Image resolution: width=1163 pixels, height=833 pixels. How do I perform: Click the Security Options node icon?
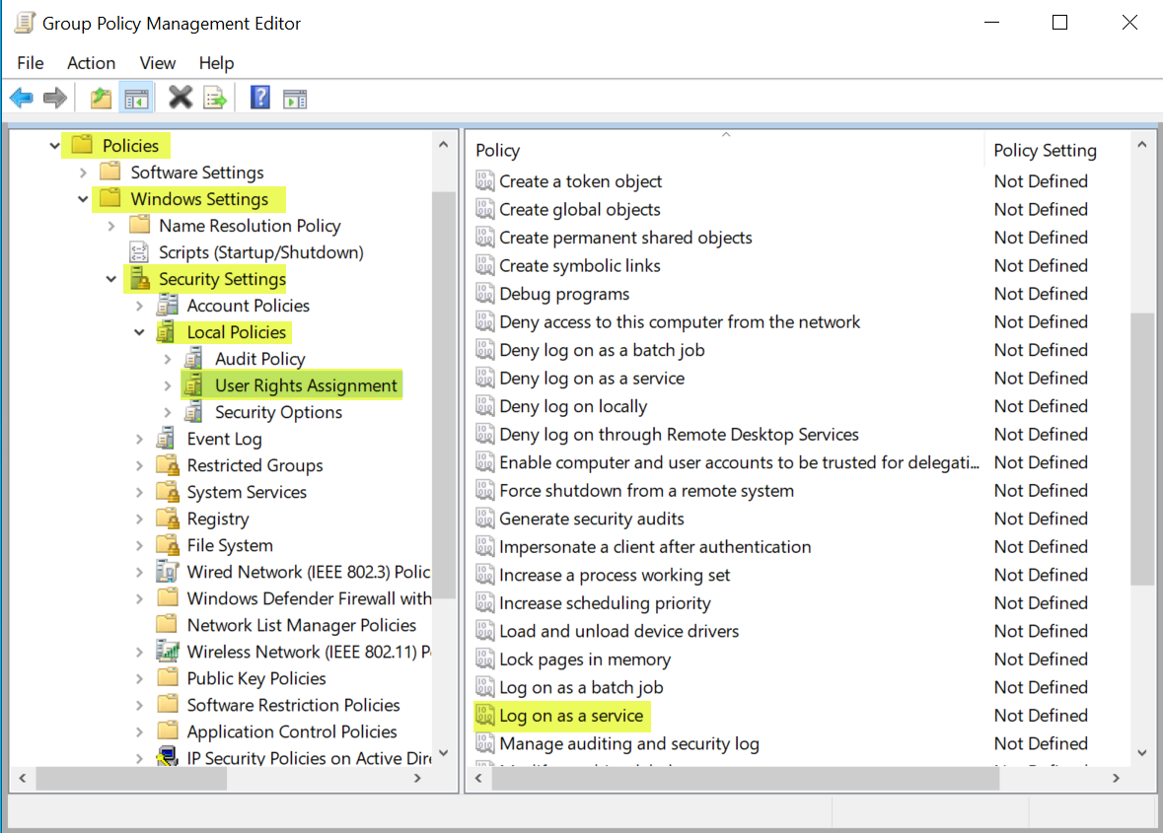coord(194,412)
